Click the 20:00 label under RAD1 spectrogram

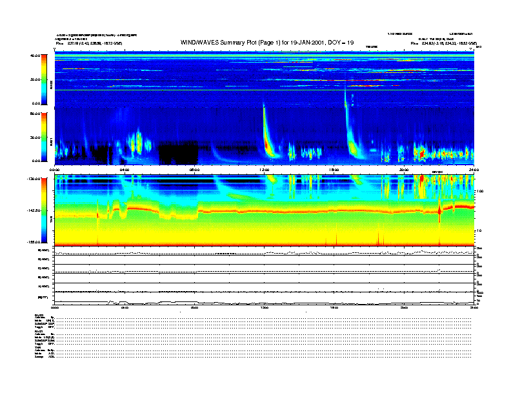point(404,170)
